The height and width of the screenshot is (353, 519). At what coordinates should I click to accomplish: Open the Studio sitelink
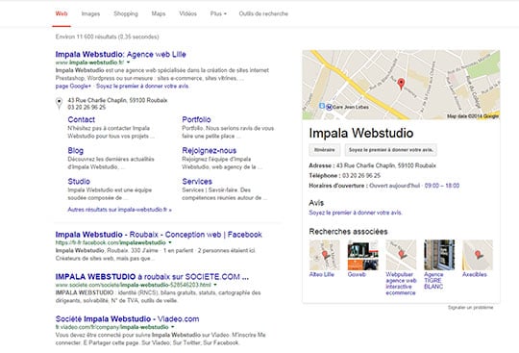click(x=79, y=182)
